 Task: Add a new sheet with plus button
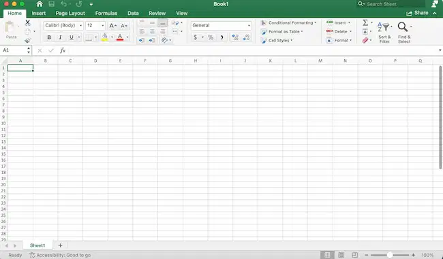[x=60, y=245]
